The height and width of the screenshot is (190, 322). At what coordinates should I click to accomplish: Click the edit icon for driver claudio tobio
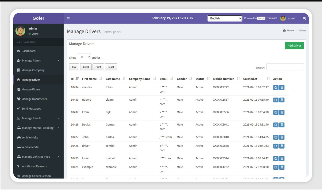[276, 87]
